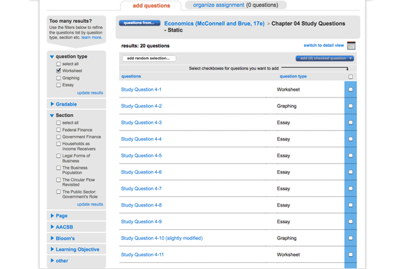Click update results under question type
Viewport: 404px width, 269px height.
[90, 93]
